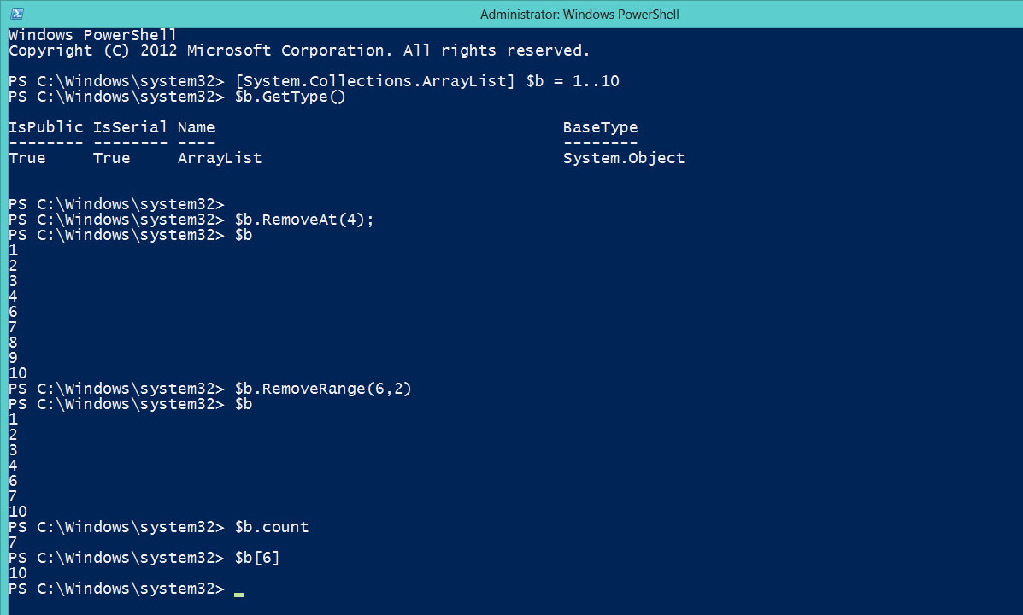Image resolution: width=1023 pixels, height=615 pixels.
Task: Click the True value under IsSerial
Action: [x=112, y=159]
